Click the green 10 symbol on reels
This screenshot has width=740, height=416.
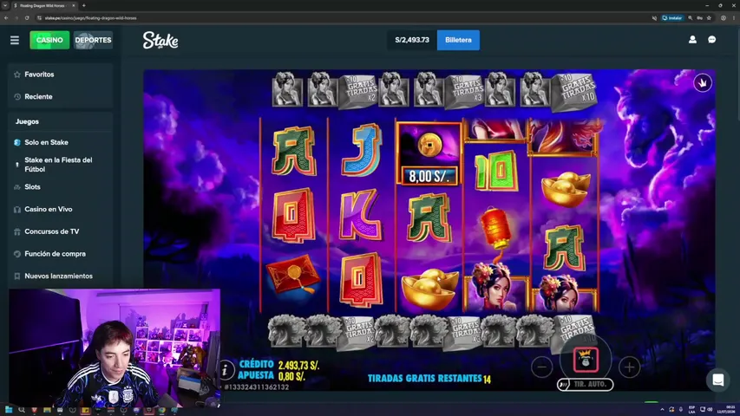tap(496, 170)
